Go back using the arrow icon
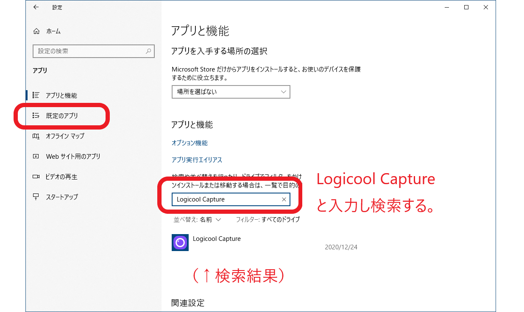 (36, 7)
